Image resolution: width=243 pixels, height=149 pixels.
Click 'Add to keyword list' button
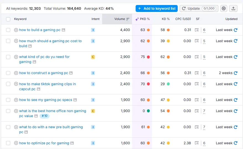point(157,9)
